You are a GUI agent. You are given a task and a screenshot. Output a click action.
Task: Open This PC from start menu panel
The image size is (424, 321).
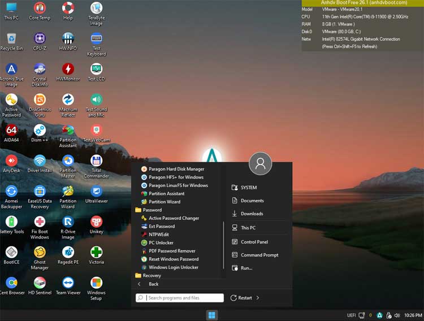click(x=244, y=228)
